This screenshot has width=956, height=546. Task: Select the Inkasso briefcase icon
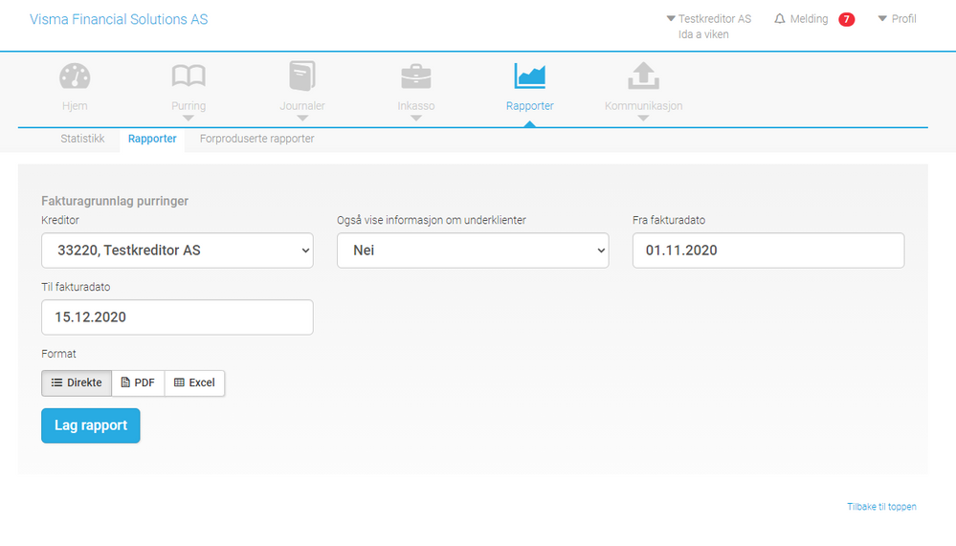pyautogui.click(x=416, y=76)
